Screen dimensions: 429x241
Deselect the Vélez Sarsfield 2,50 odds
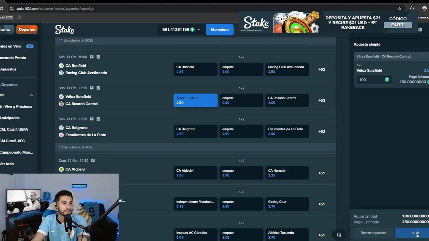tap(195, 100)
